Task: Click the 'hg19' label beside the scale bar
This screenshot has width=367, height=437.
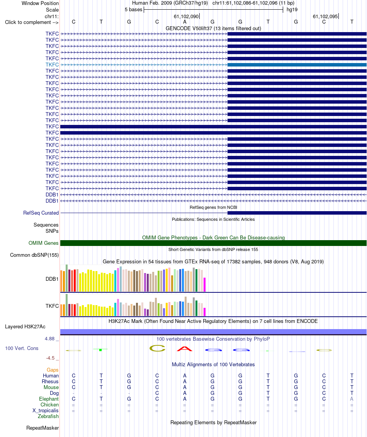Action: [x=292, y=10]
